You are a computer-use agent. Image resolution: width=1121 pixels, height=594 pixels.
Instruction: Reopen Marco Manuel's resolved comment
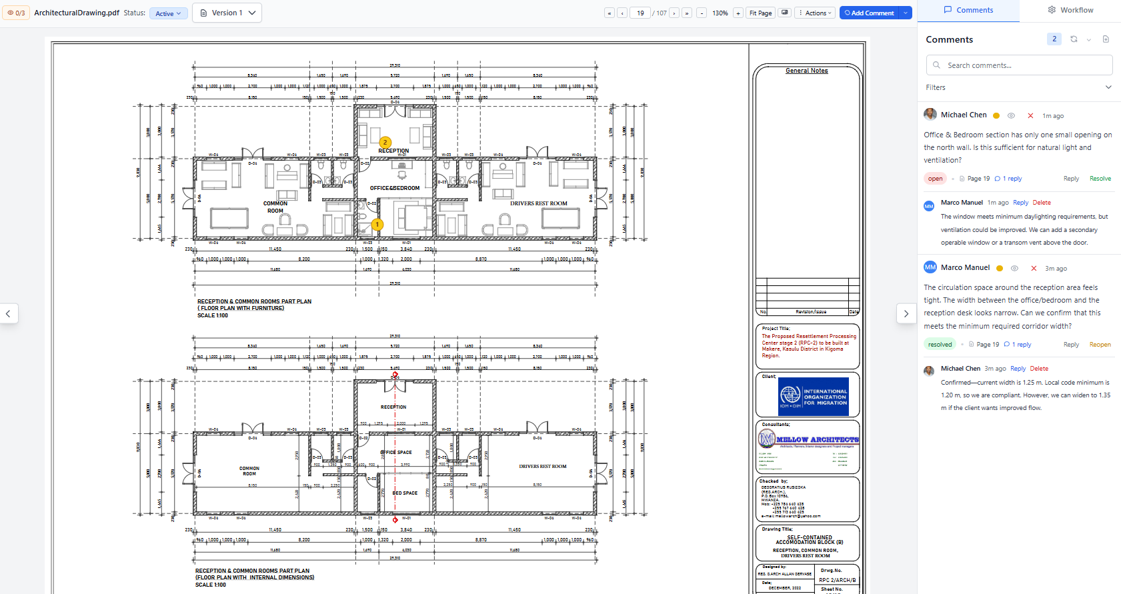click(1100, 345)
